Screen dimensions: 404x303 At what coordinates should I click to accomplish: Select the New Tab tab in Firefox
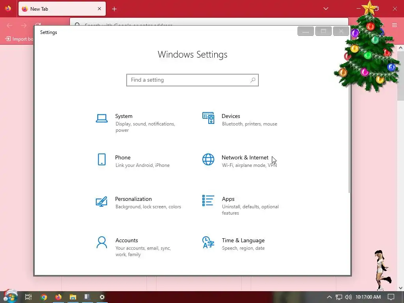coord(62,9)
